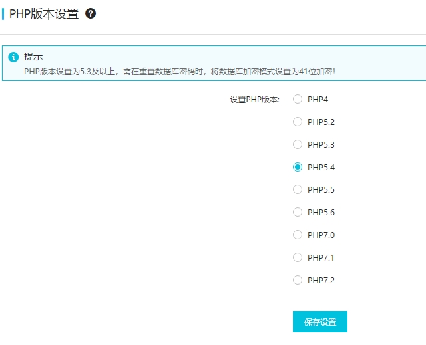426x345 pixels.
Task: Click the selected PHP5.4 radio circle
Action: pos(298,167)
